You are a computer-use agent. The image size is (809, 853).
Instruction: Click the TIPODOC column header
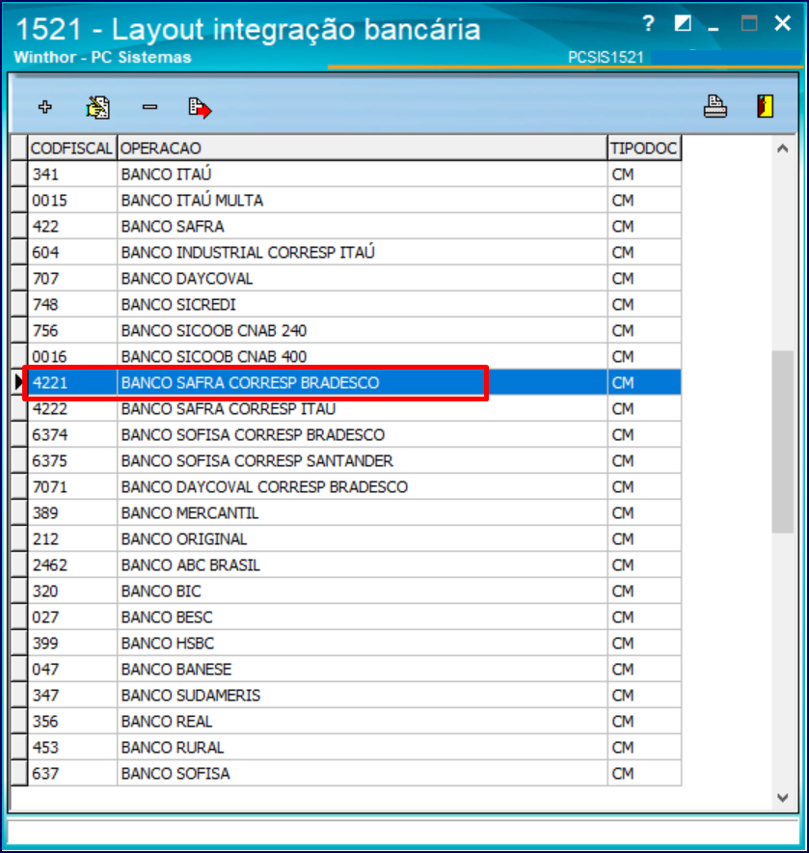tap(644, 148)
